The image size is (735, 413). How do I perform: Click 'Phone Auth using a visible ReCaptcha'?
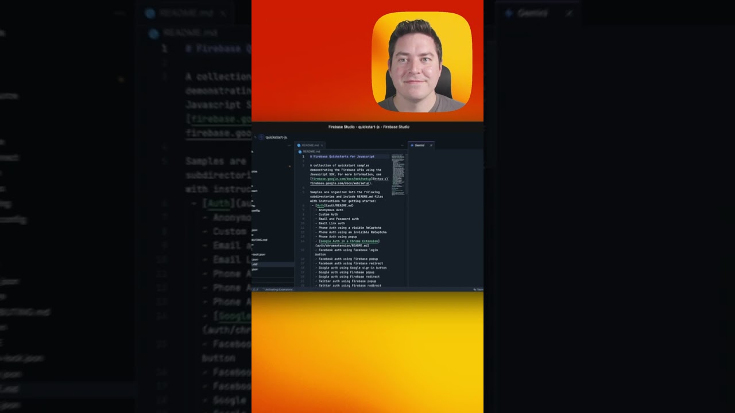(x=348, y=228)
